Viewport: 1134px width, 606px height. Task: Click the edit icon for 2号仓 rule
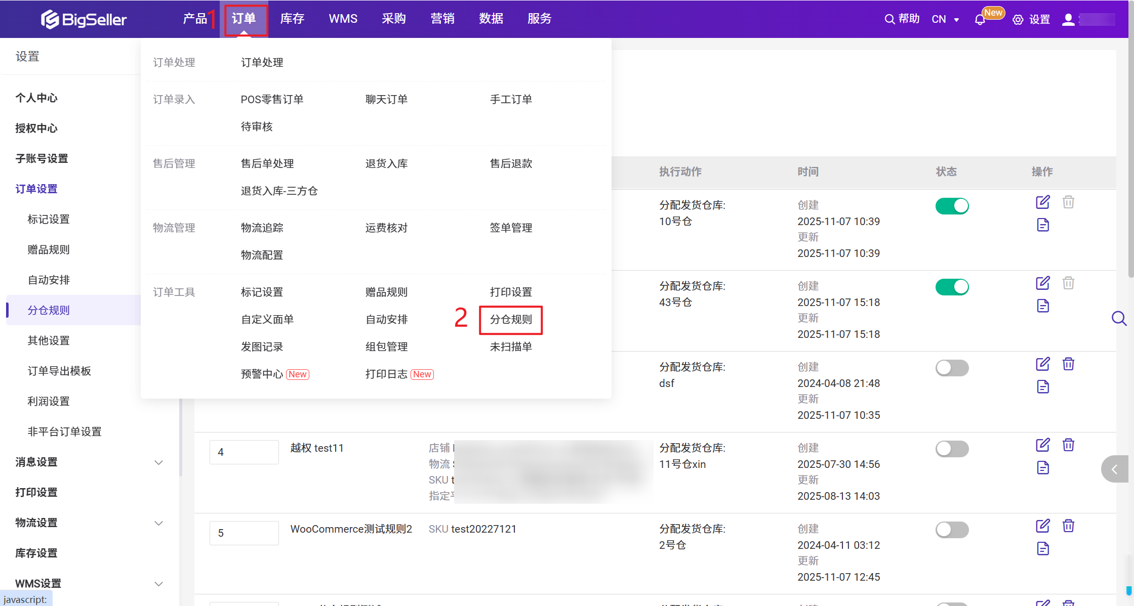point(1042,526)
